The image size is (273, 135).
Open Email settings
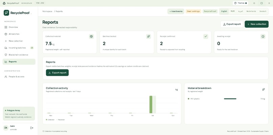pos(193,11)
